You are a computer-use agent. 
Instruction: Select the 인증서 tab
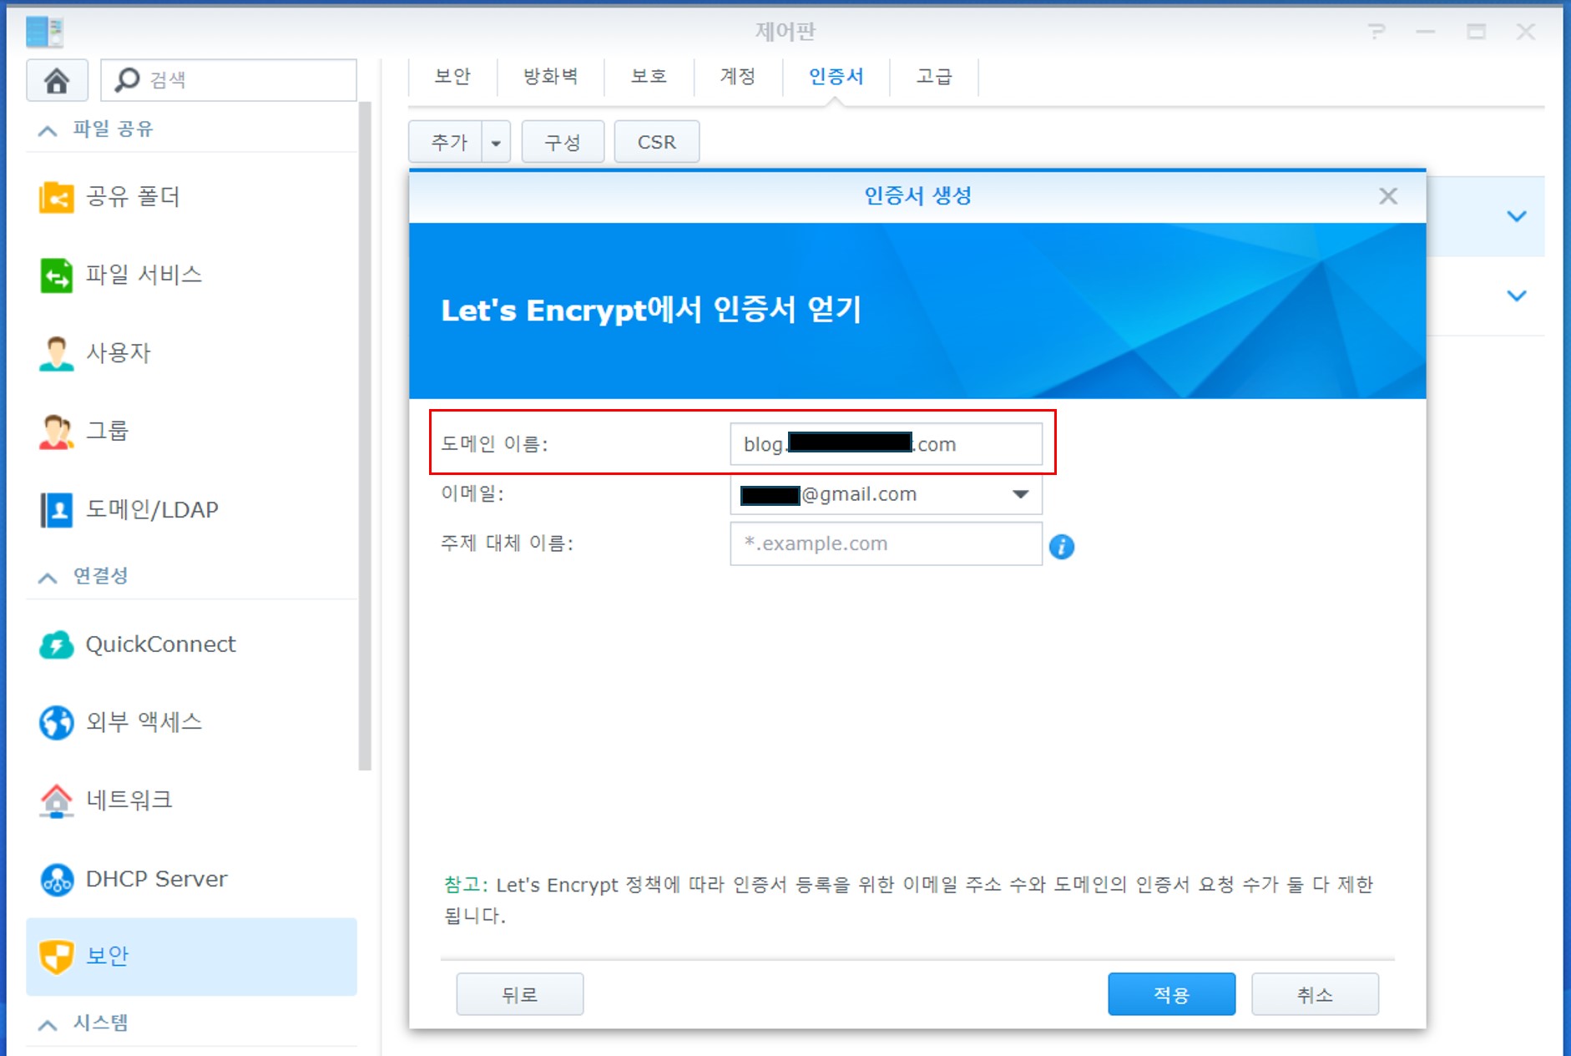point(836,77)
